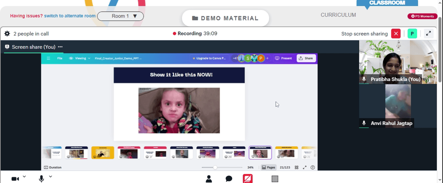Open call settings gear icon
The image size is (443, 183).
(x=7, y=34)
